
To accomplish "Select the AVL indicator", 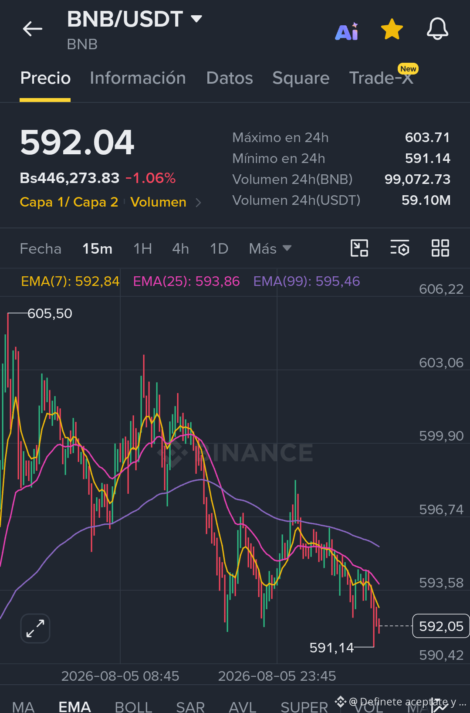I will click(243, 706).
